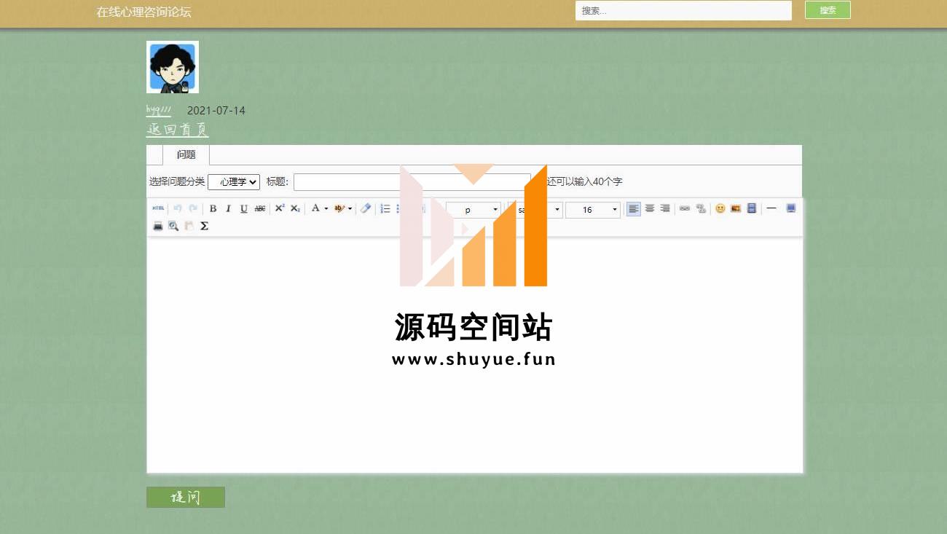This screenshot has width=947, height=534.
Task: Click the 在线心理咨询论坛 site title
Action: pos(144,12)
